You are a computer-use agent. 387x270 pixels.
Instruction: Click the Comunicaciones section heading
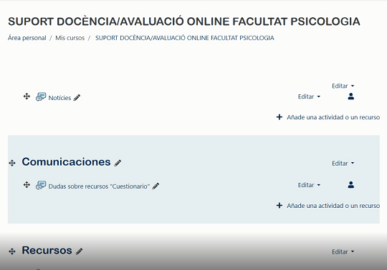click(66, 162)
